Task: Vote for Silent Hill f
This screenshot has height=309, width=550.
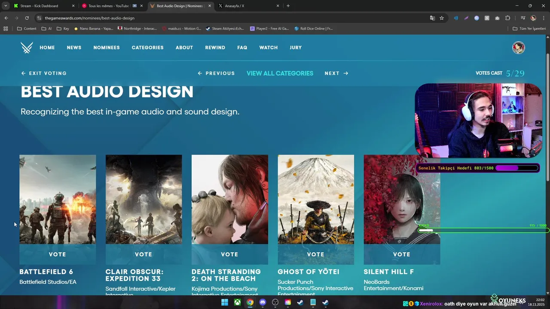Action: [x=402, y=254]
